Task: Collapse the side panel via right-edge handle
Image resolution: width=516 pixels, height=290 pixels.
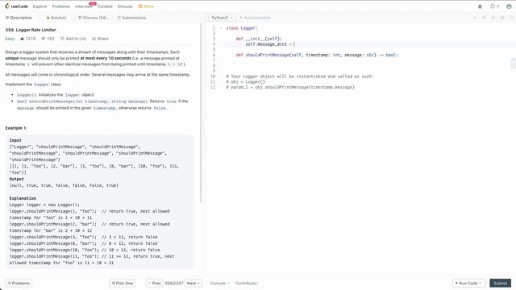Action: pos(514,64)
